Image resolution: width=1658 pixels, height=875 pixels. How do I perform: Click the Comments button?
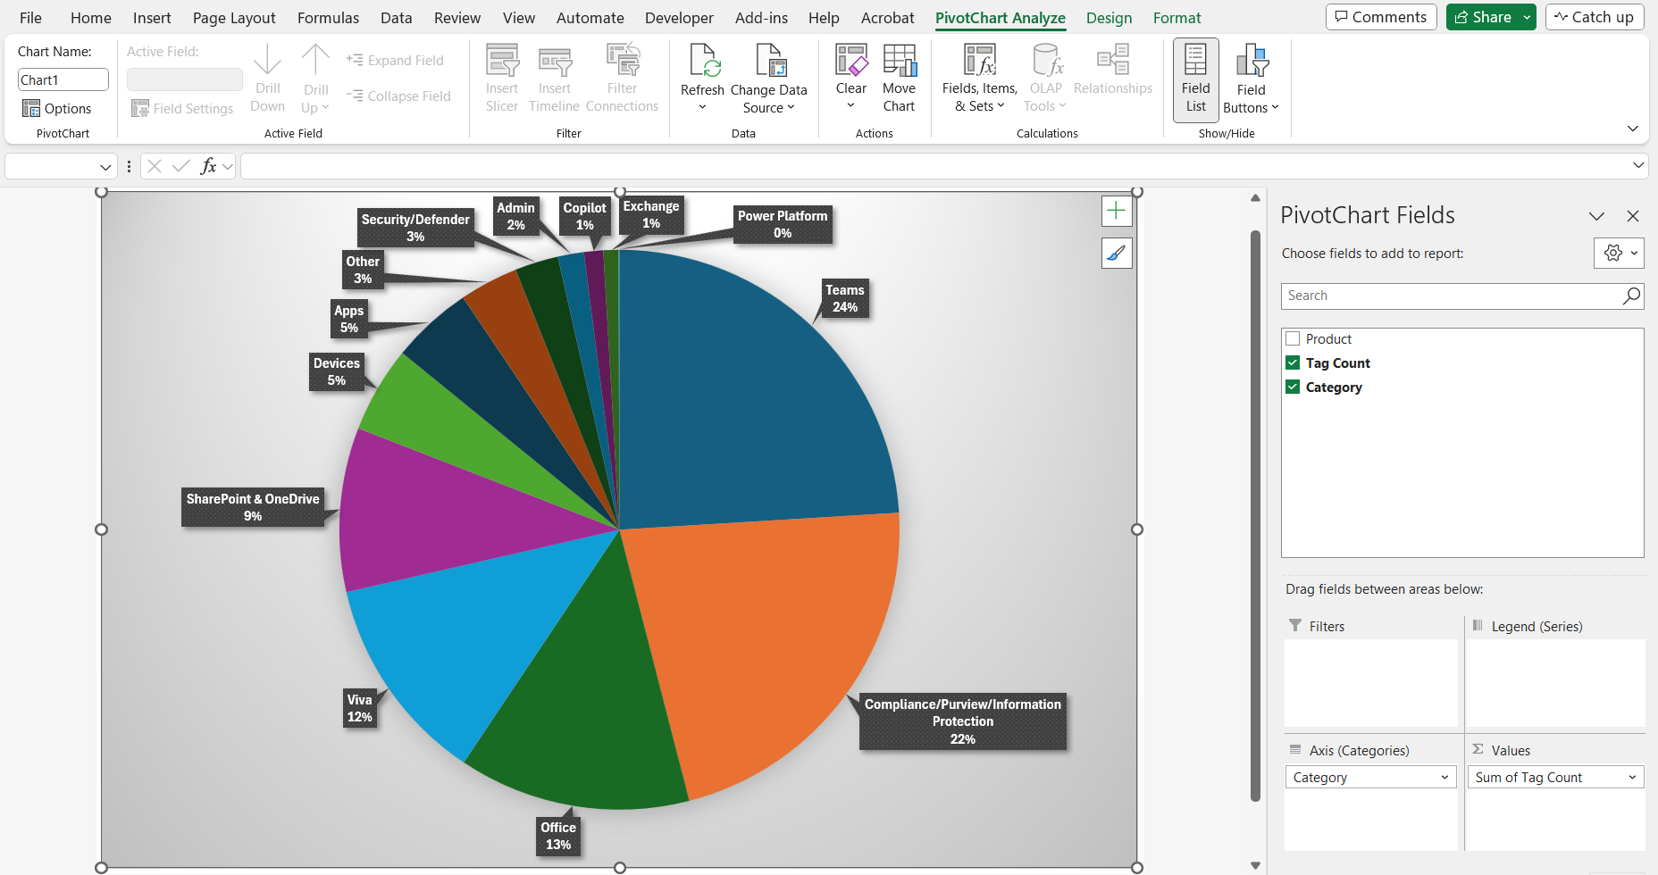(1381, 17)
